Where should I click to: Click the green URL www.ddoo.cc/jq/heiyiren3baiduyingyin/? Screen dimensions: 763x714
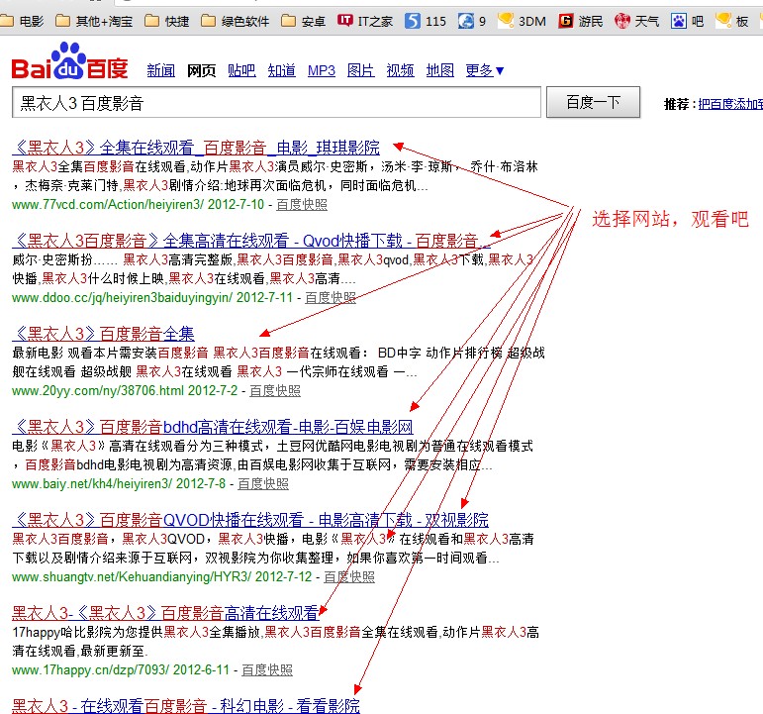(122, 297)
